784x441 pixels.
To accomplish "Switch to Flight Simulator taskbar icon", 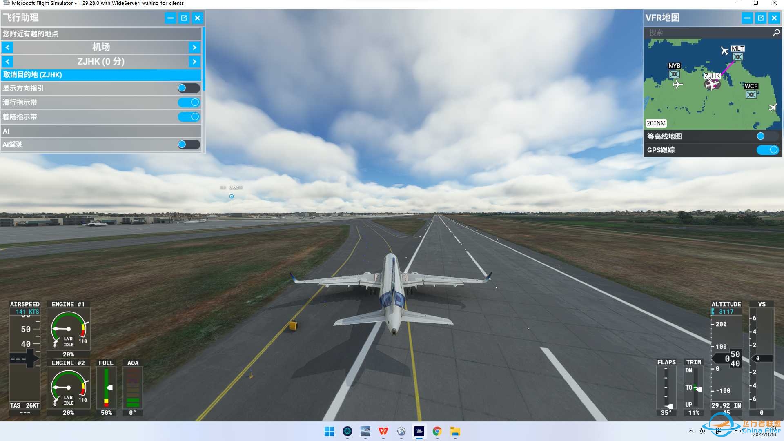I will coord(419,431).
